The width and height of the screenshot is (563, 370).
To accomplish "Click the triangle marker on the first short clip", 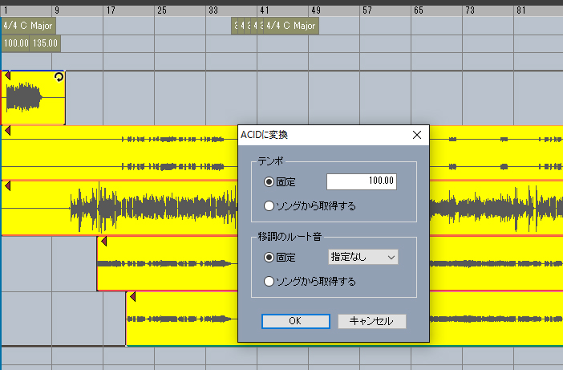I will pyautogui.click(x=7, y=75).
